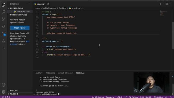Click Ln 19, Col 33 status entry
Image resolution: width=174 pixels, height=98 pixels.
click(98, 97)
